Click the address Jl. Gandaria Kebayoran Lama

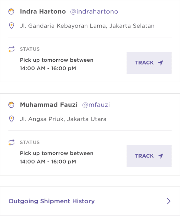click(x=87, y=26)
